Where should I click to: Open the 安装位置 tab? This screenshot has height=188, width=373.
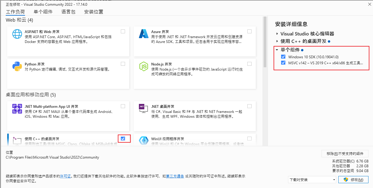pos(94,12)
